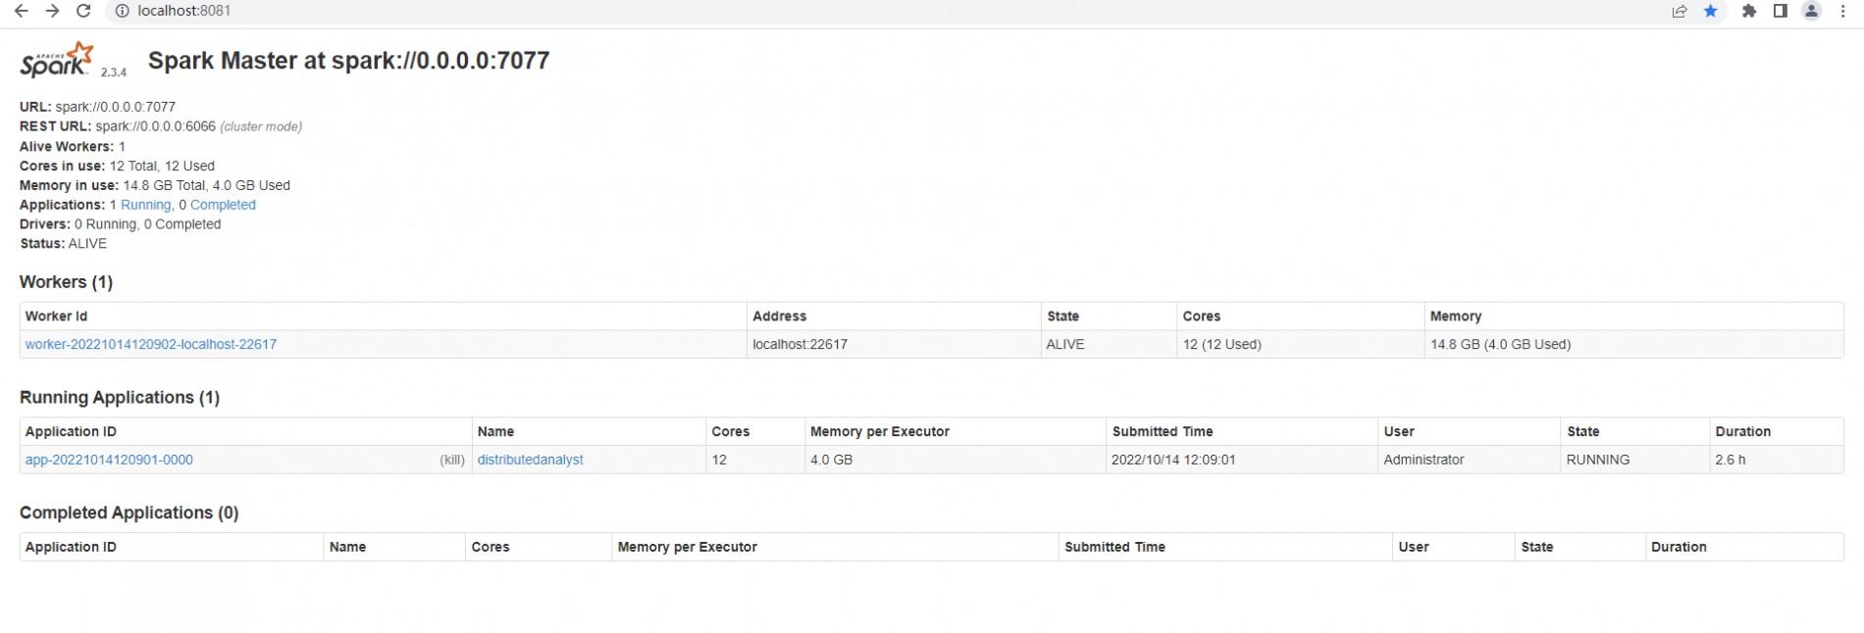Share this page via the share icon
The width and height of the screenshot is (1864, 633).
point(1680,11)
